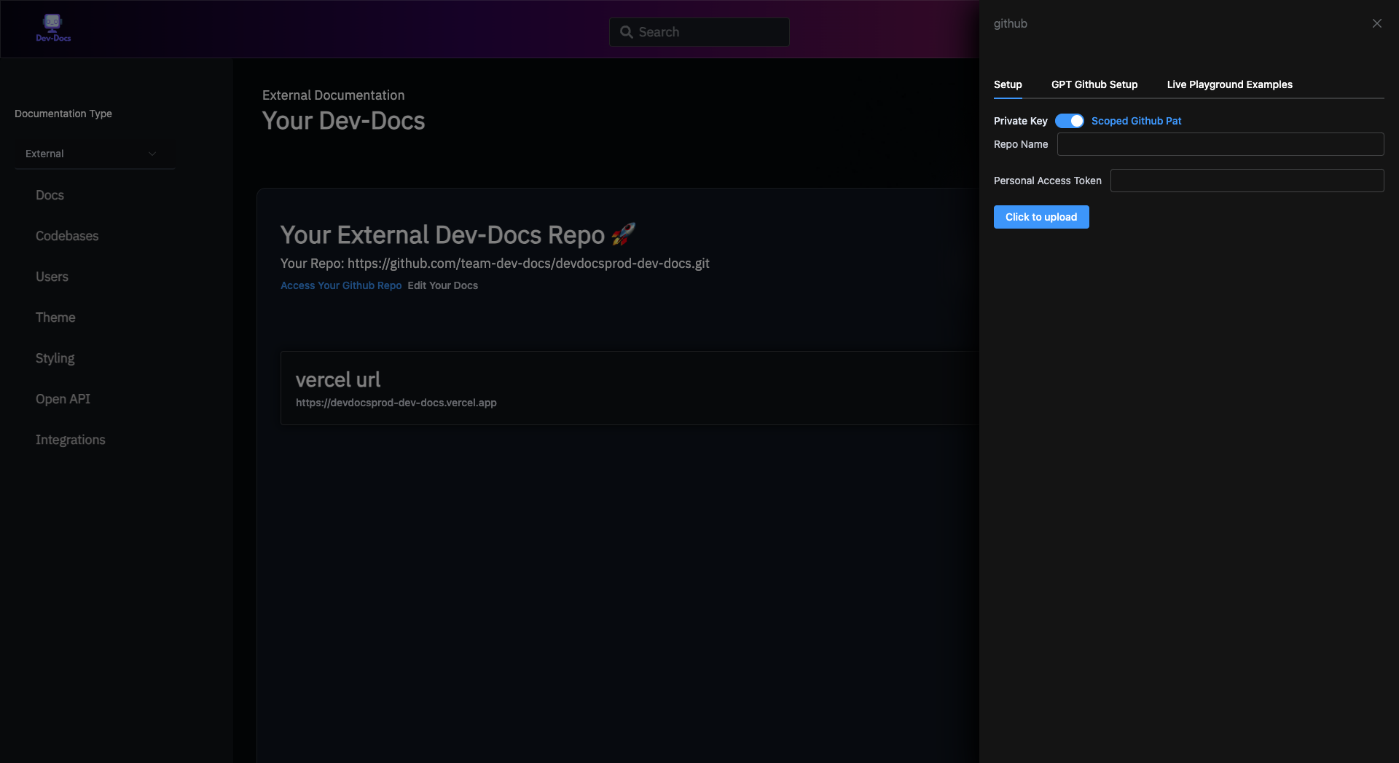Follow the Scoped Github Pat link
Viewport: 1399px width, 763px height.
pyautogui.click(x=1136, y=121)
